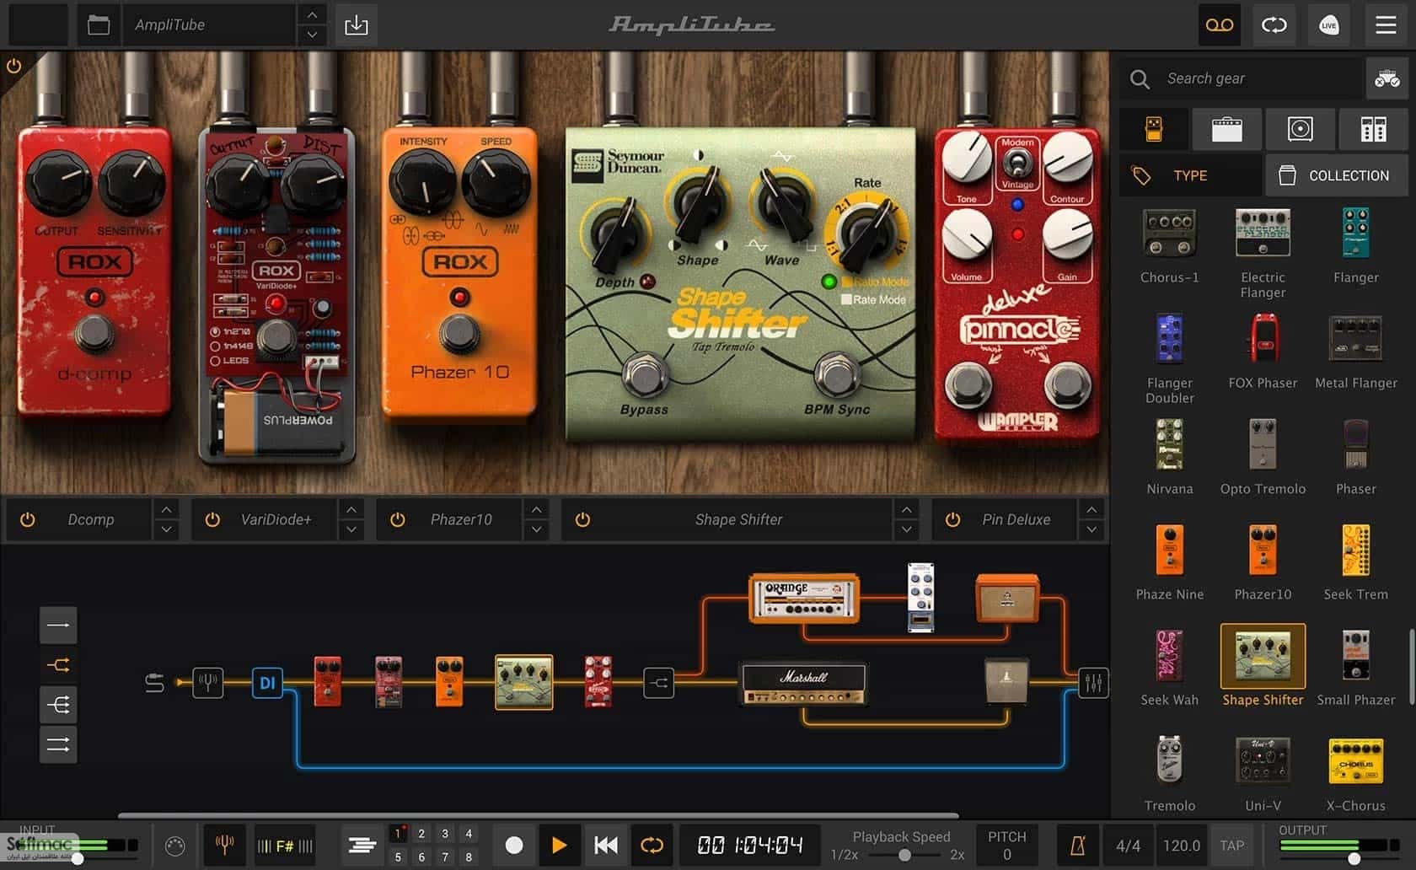This screenshot has height=870, width=1416.
Task: Click the record button
Action: (513, 845)
